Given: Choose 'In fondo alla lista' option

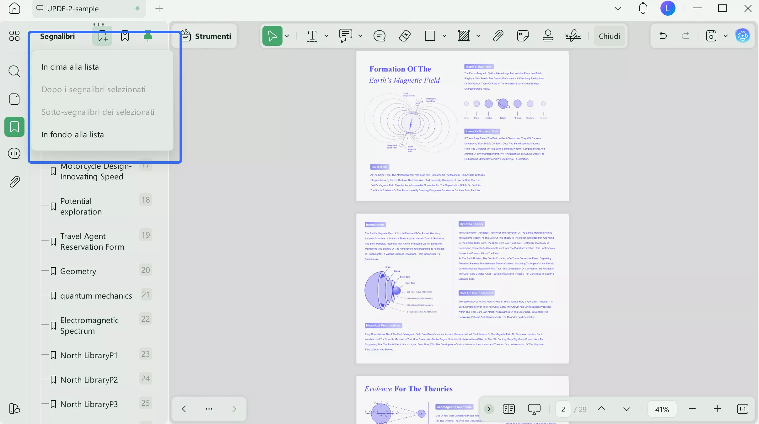Looking at the screenshot, I should point(73,135).
